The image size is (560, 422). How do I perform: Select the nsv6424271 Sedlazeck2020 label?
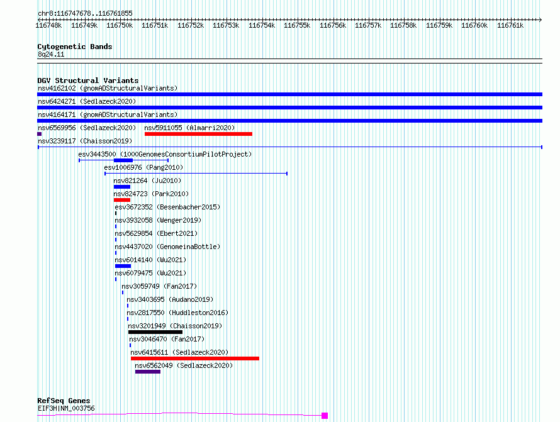[87, 101]
